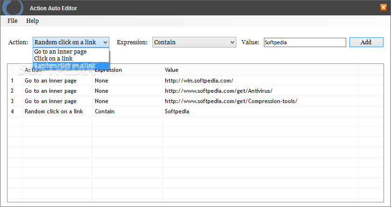
Task: Close the Action Auto Editor window
Action: click(x=383, y=7)
